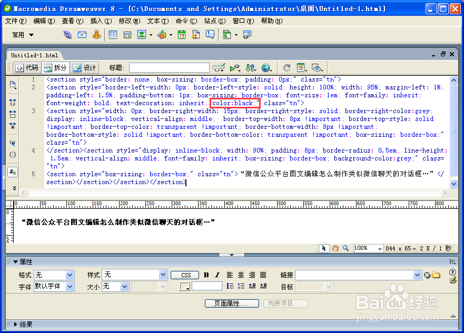Align text right

pos(252,275)
